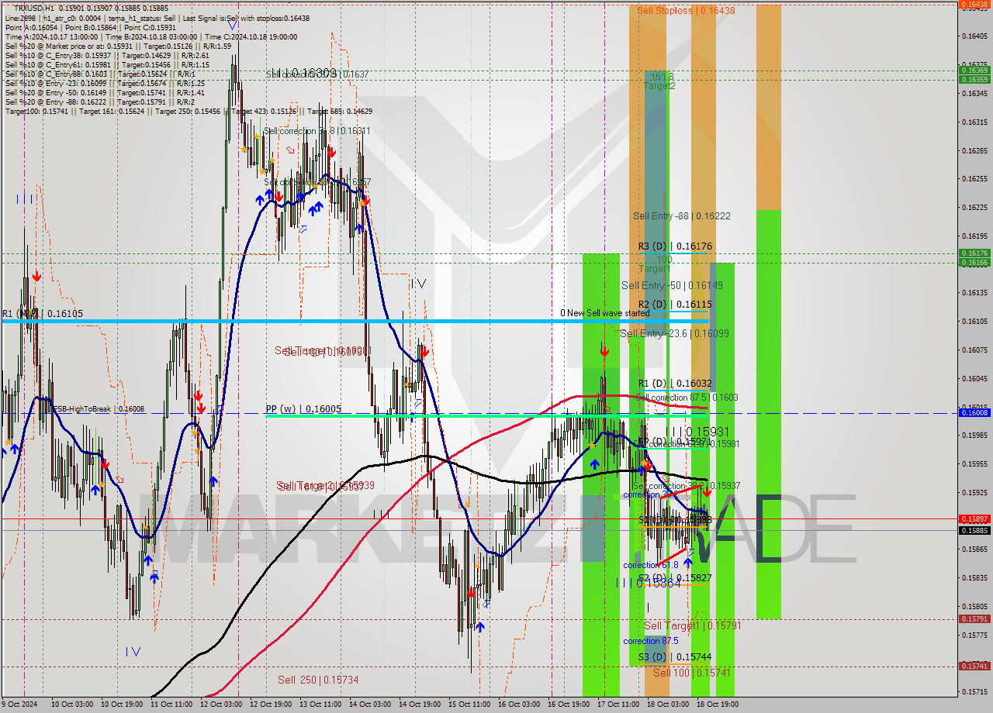
Task: Select the 'R2 (D) | 0.16115' pivot label
Action: [x=675, y=305]
